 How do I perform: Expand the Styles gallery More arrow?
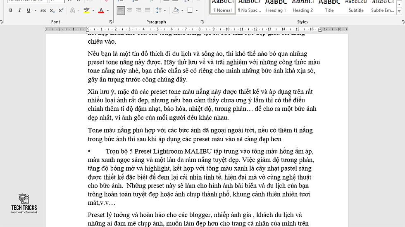399,11
